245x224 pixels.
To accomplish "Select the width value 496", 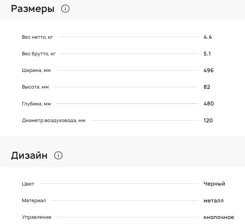I will tap(209, 70).
